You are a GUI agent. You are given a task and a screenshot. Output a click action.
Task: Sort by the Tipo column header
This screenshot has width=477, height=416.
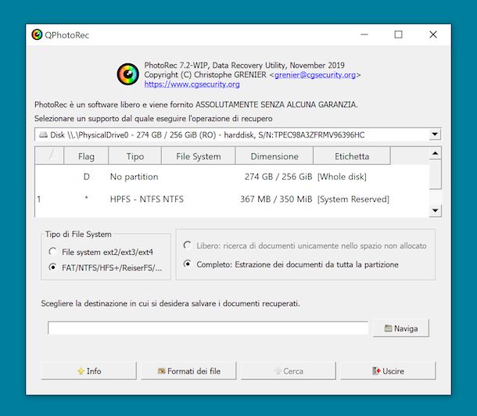click(135, 156)
